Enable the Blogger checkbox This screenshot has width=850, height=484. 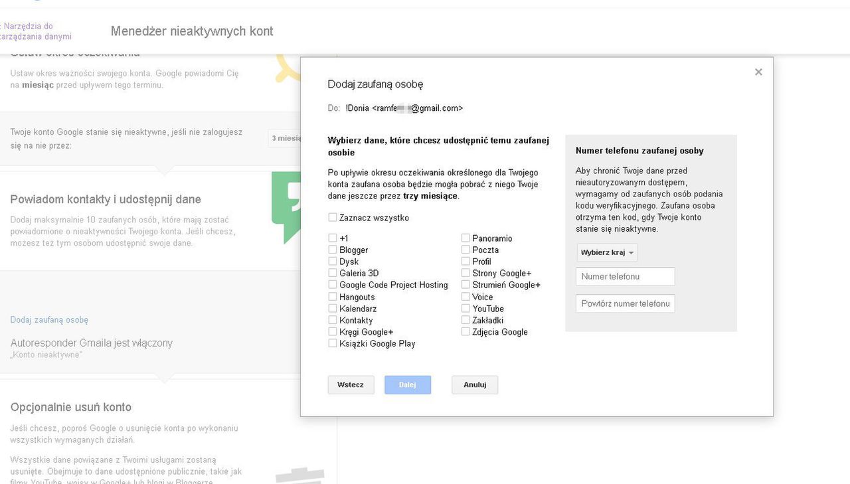click(332, 250)
